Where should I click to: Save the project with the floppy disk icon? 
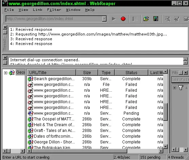[156, 19]
